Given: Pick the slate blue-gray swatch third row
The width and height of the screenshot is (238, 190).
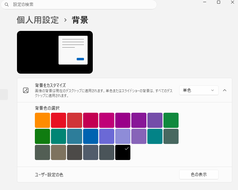Looking at the screenshot, I should (91, 152).
